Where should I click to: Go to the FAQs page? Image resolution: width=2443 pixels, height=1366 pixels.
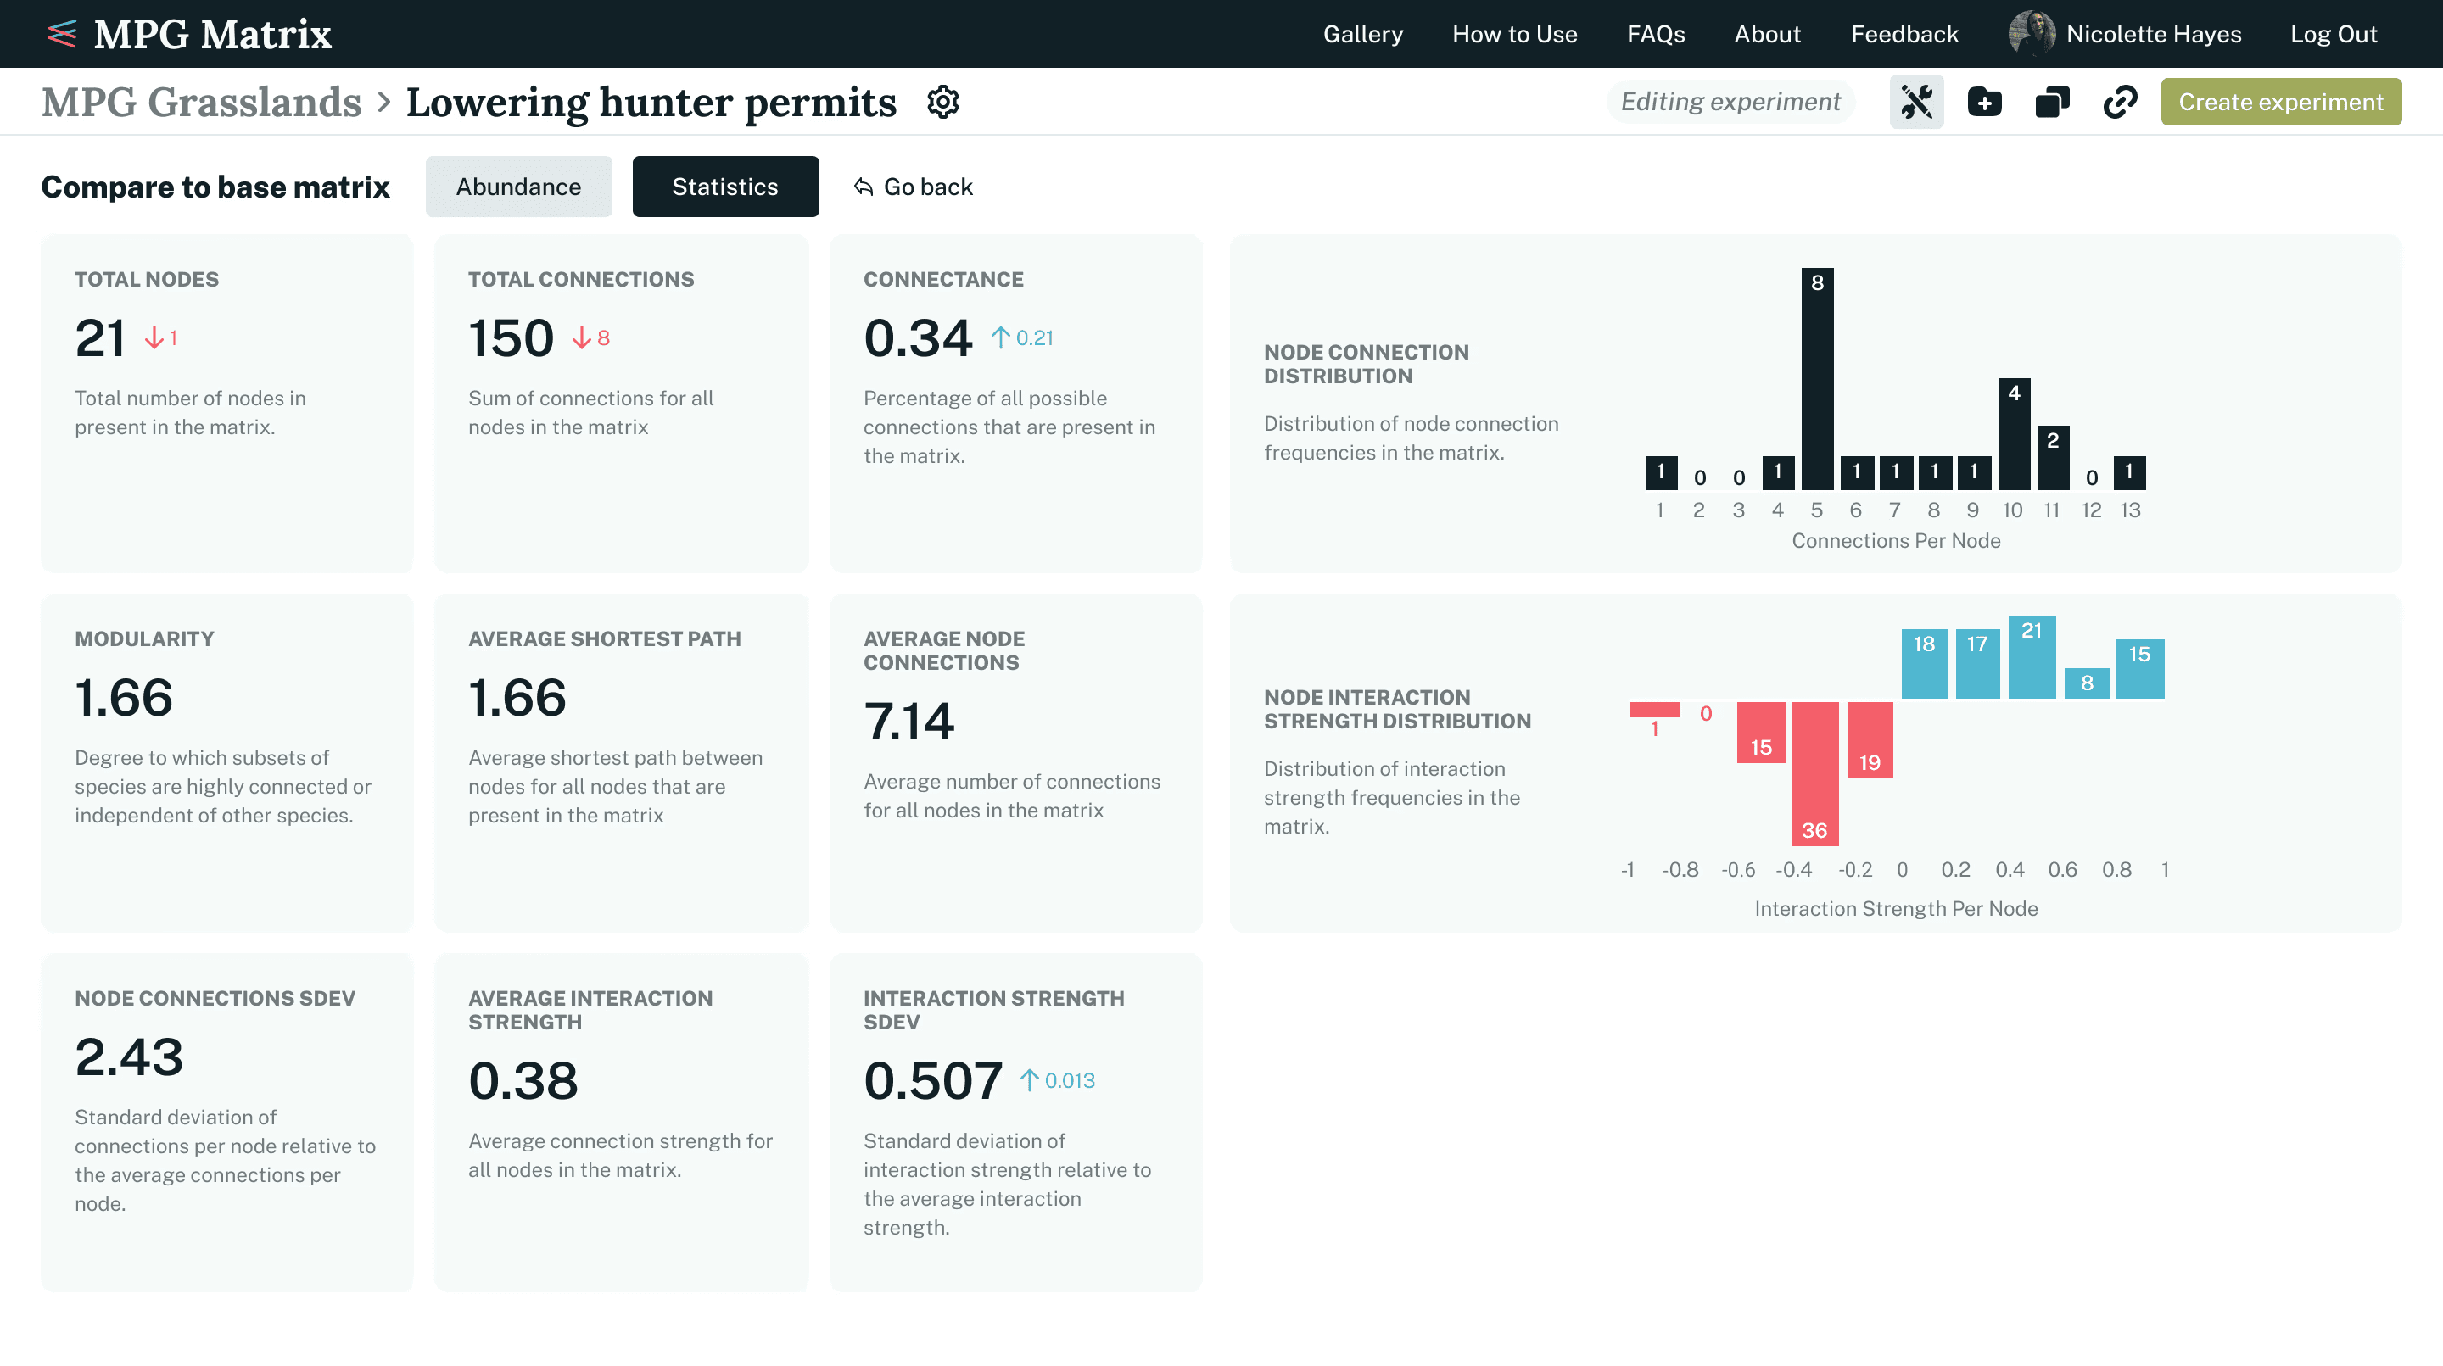coord(1656,34)
